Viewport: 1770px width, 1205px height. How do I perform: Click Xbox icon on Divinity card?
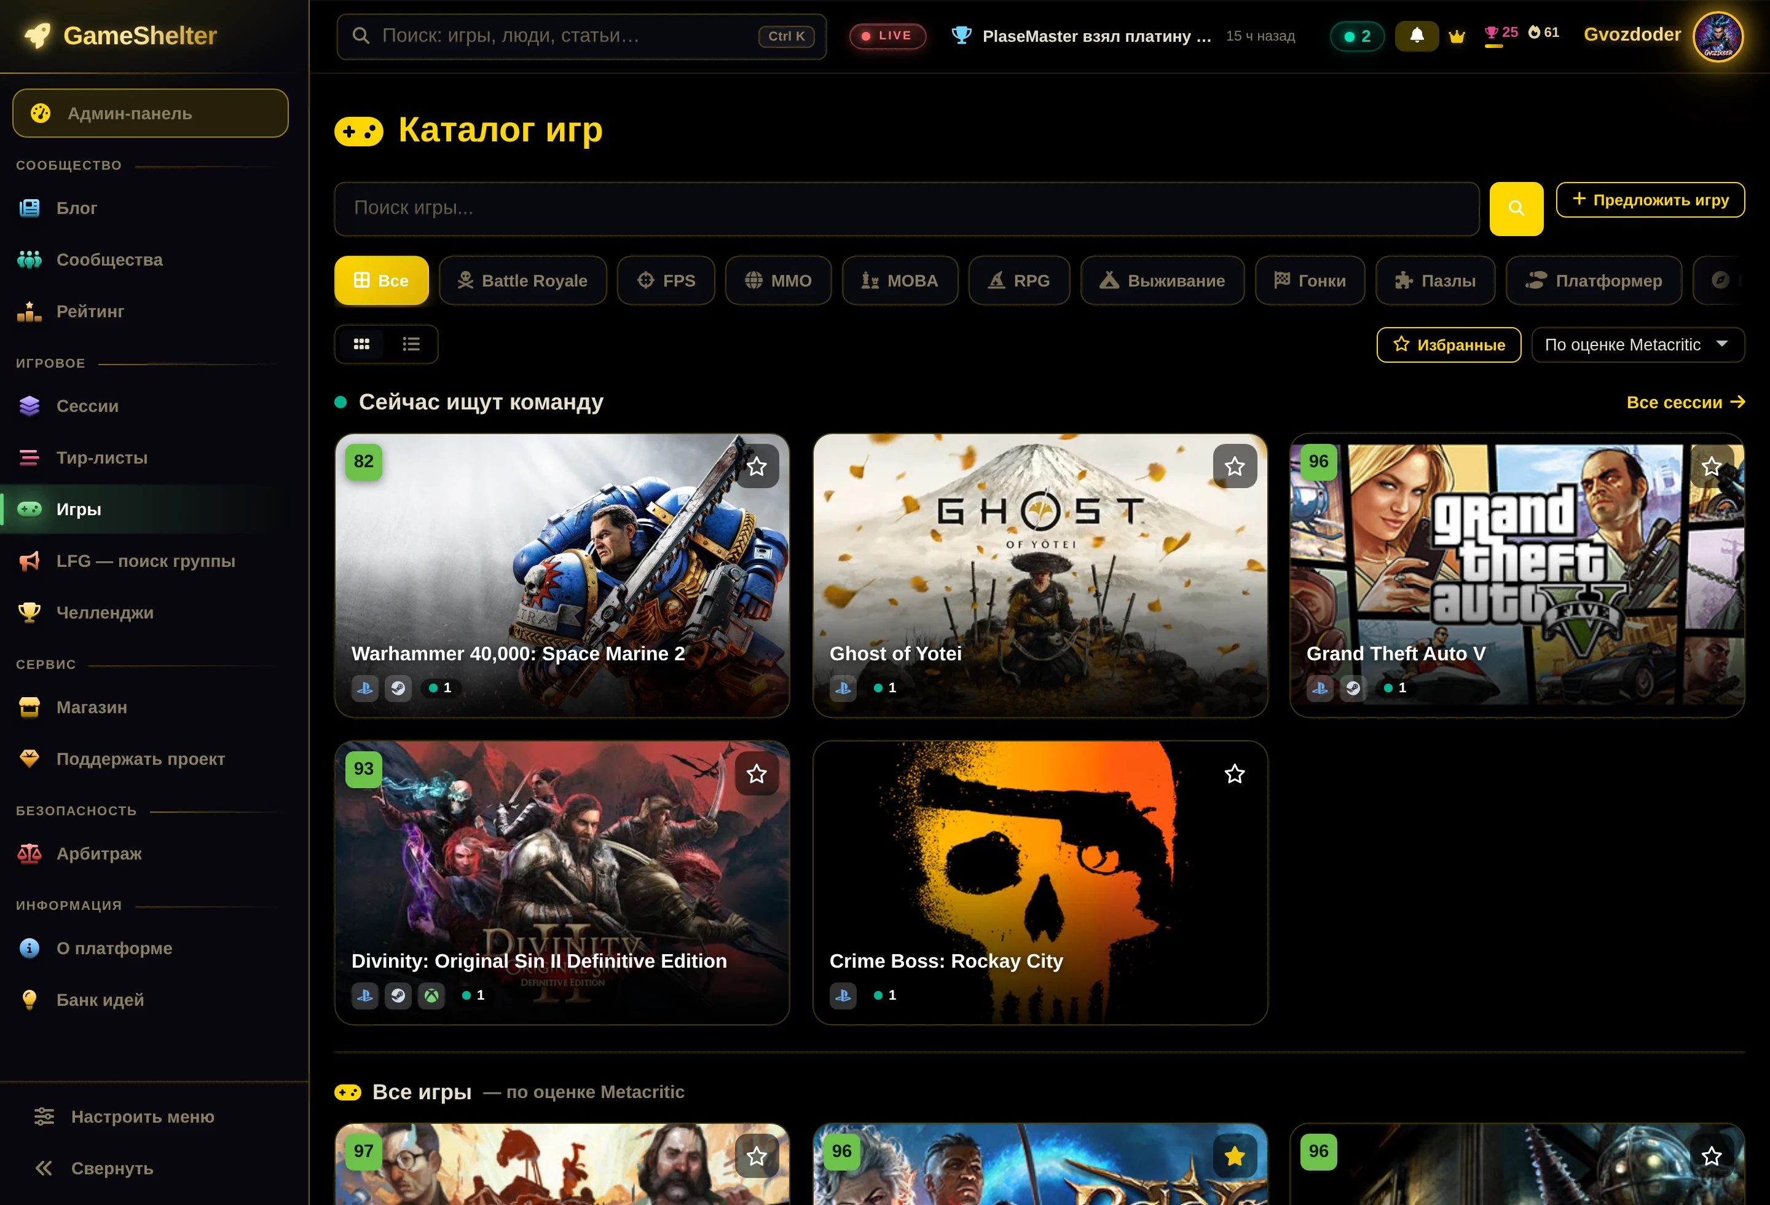431,995
